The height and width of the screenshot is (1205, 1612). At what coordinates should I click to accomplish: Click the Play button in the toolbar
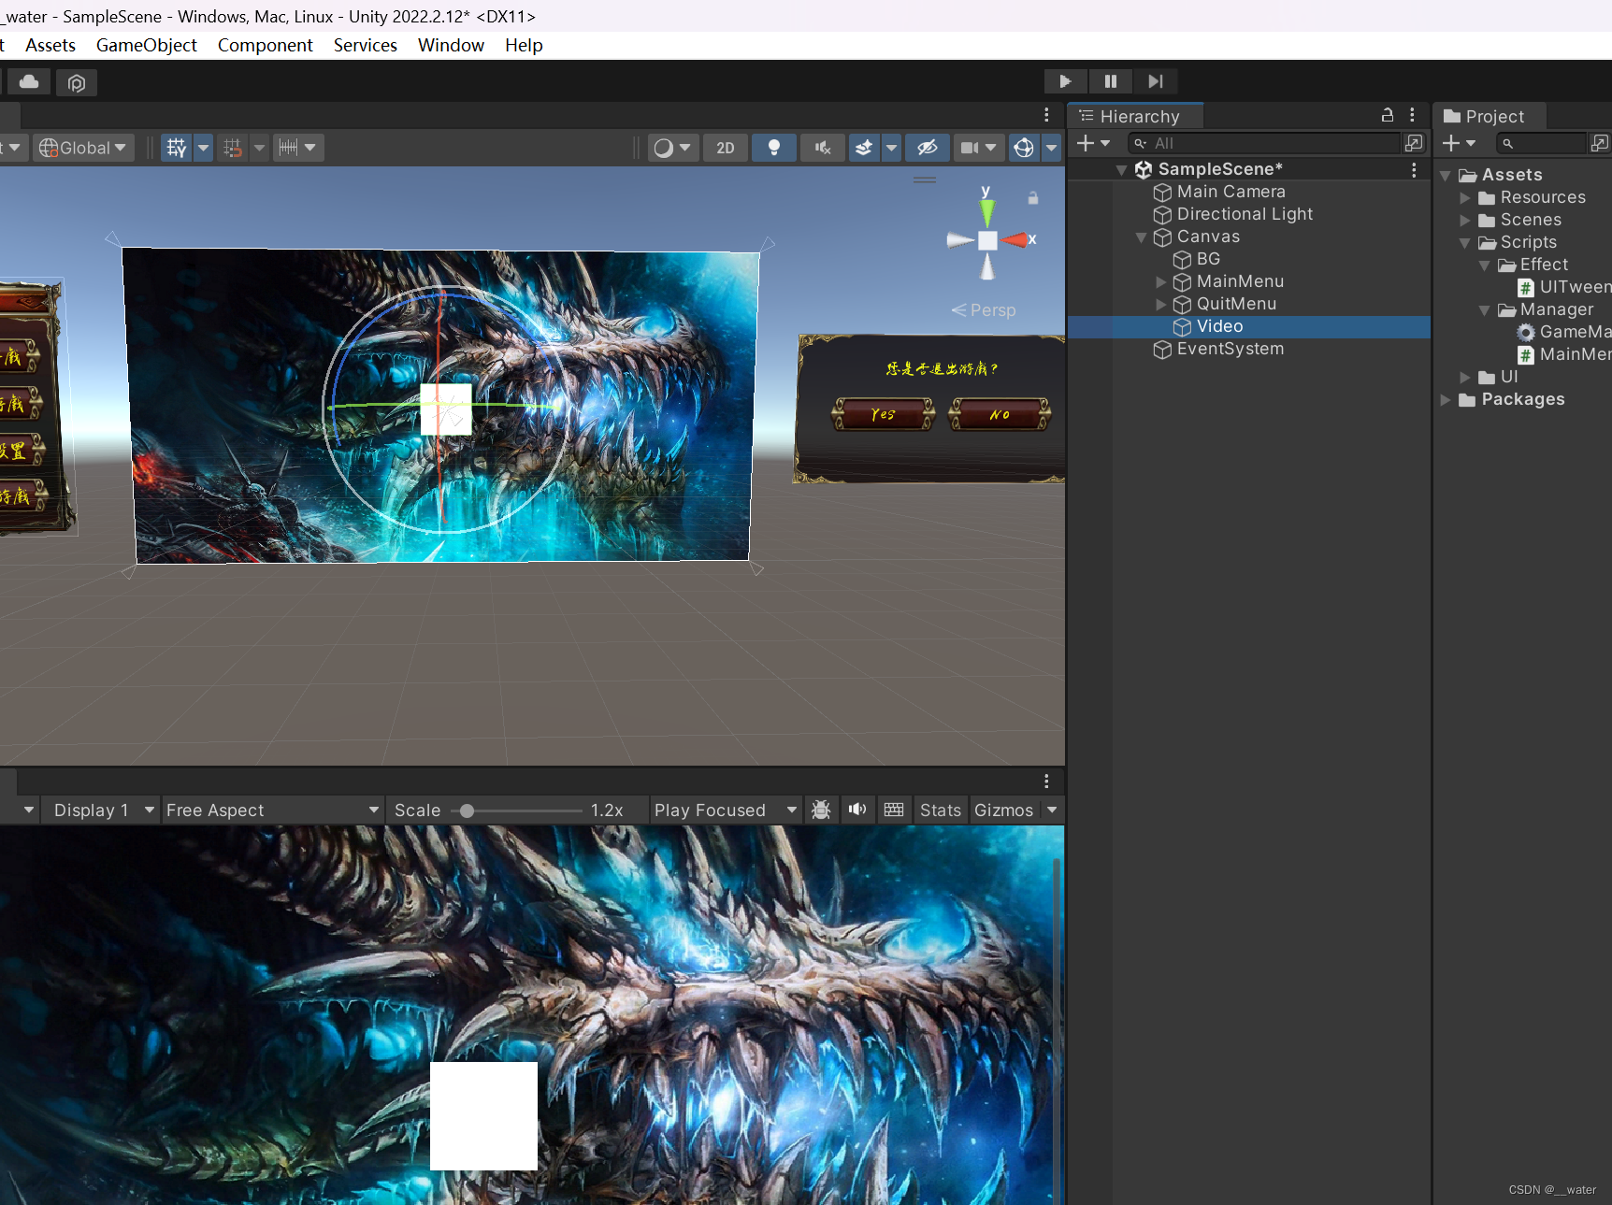[x=1065, y=81]
